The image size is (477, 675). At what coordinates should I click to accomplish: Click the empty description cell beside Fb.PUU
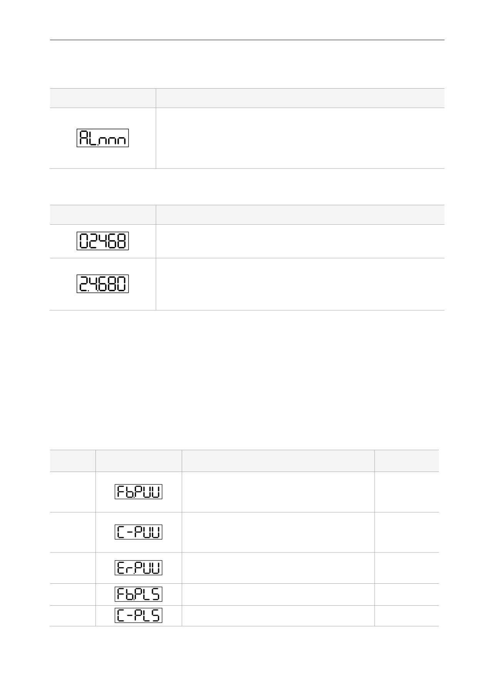pos(278,492)
